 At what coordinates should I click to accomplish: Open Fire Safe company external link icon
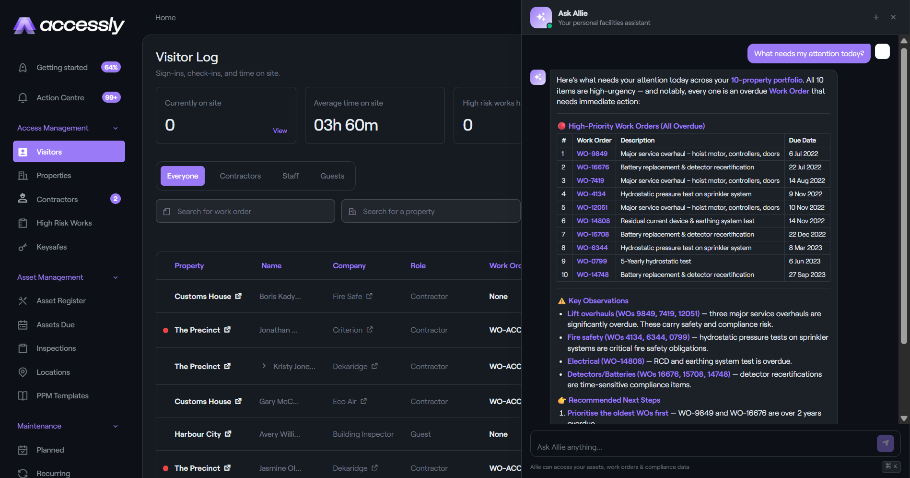tap(369, 296)
